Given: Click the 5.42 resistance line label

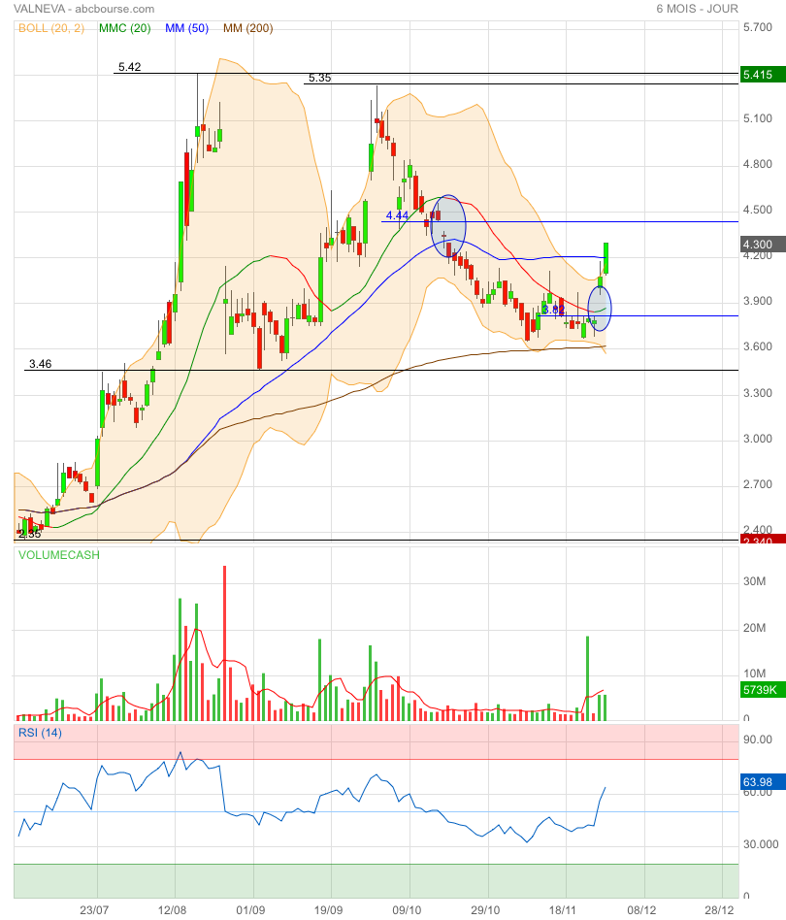Looking at the screenshot, I should (129, 67).
